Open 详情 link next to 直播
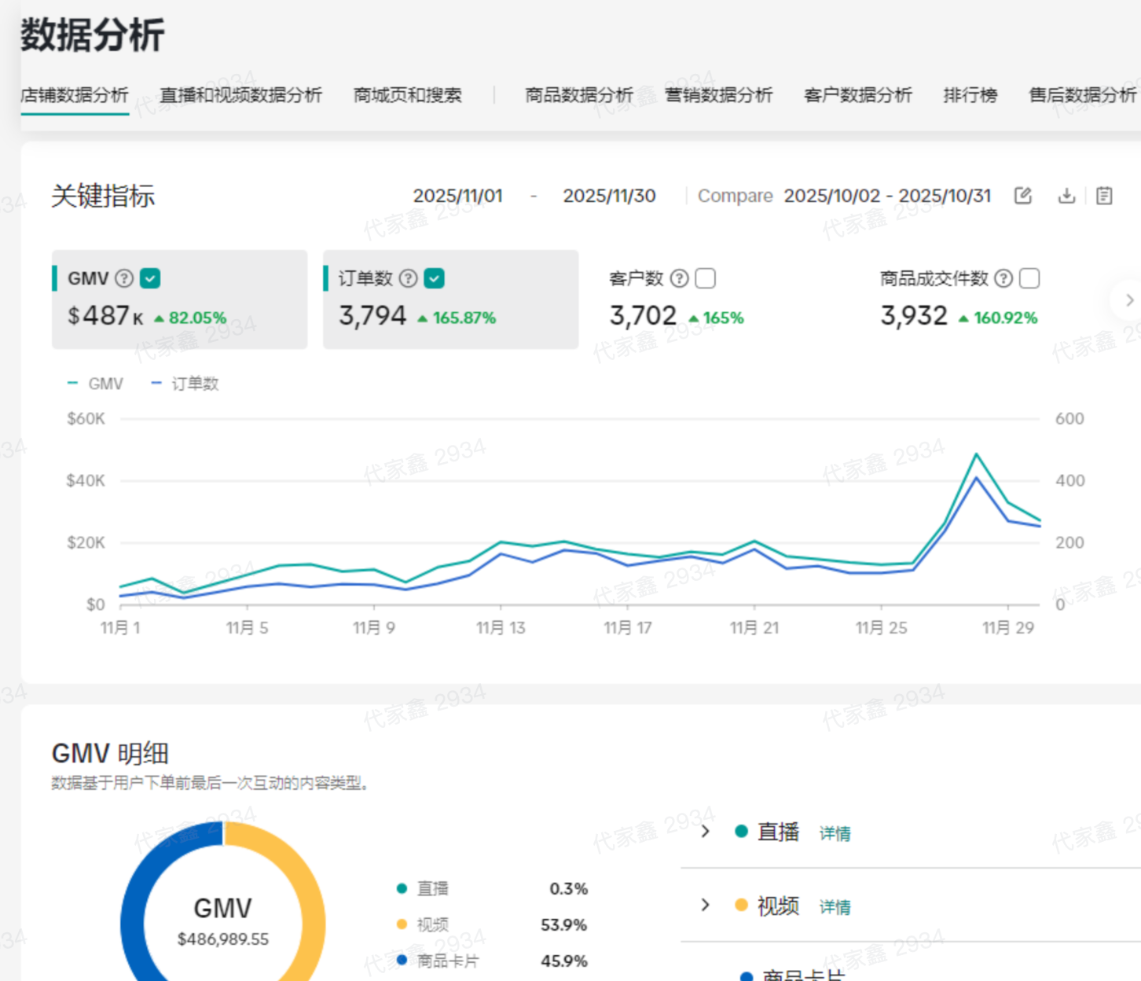 click(835, 833)
